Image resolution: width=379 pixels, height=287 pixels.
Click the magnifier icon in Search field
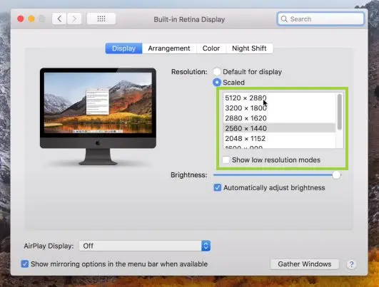tap(284, 19)
